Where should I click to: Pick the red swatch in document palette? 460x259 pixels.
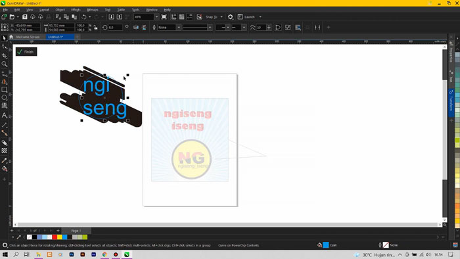[55, 237]
